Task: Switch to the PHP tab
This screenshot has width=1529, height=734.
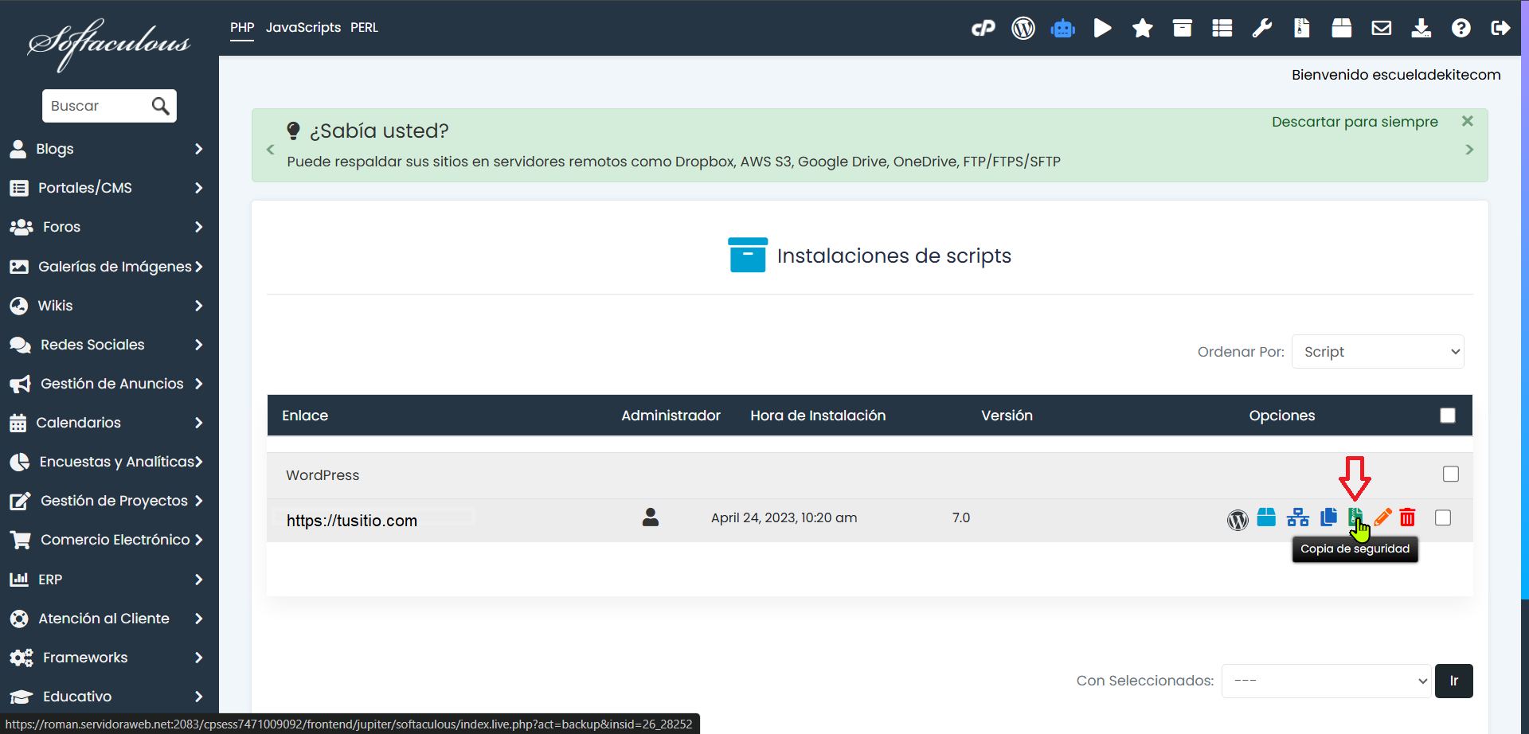Action: point(242,28)
